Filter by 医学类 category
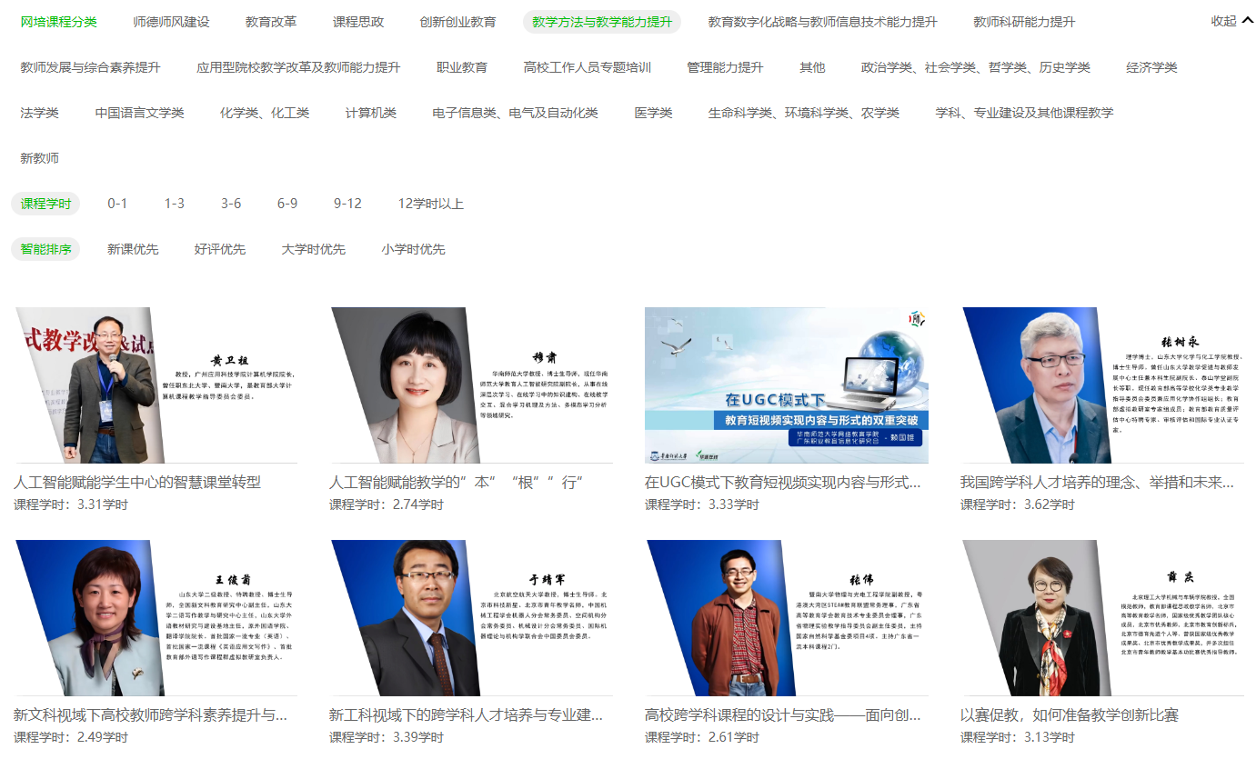The image size is (1256, 759). 653,113
